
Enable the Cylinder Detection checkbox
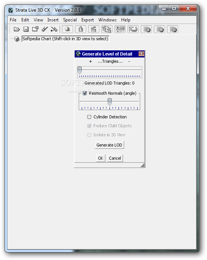(89, 117)
